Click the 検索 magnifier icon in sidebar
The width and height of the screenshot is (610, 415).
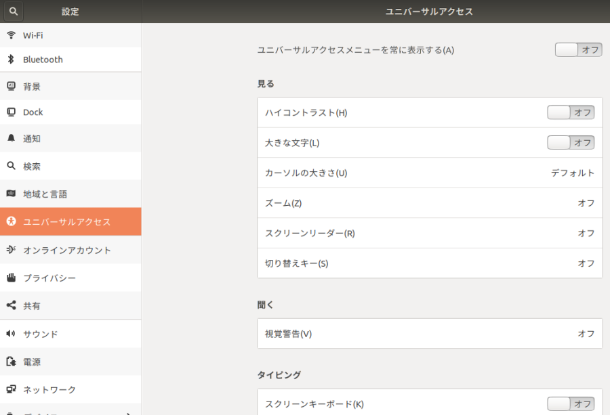[12, 166]
